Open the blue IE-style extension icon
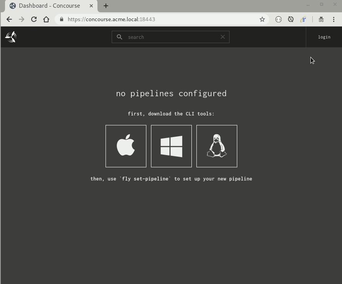The image size is (342, 284). tap(303, 19)
